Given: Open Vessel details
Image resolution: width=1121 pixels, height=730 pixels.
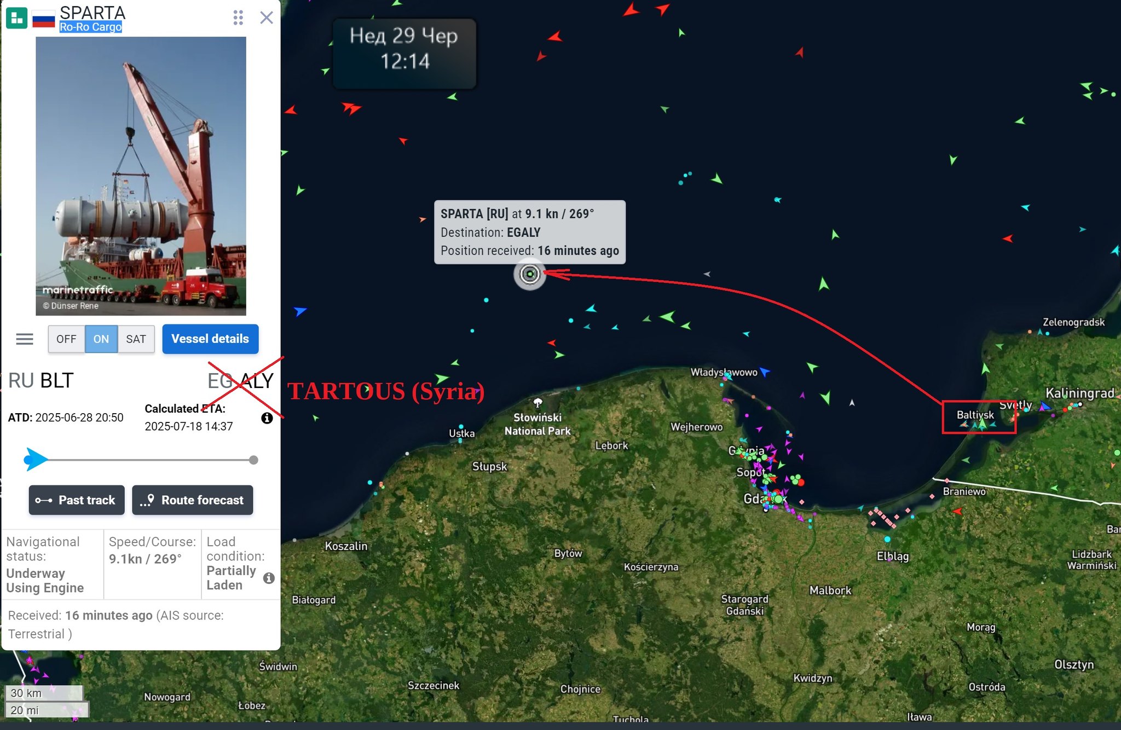Looking at the screenshot, I should point(210,339).
